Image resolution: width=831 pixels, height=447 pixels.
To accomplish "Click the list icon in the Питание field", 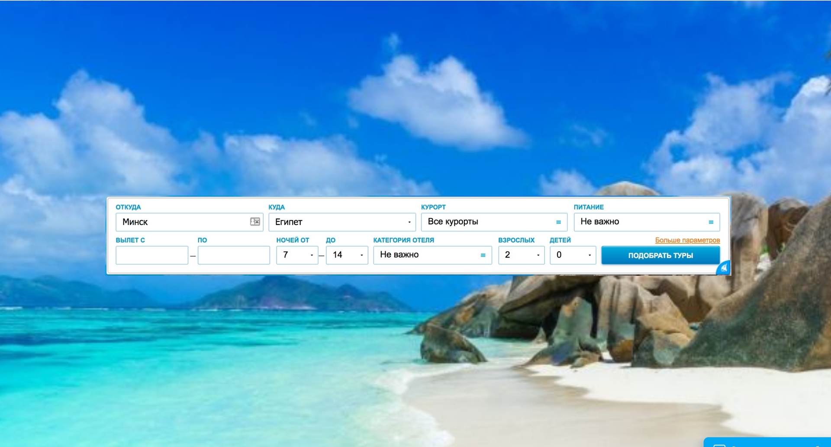I will click(x=711, y=222).
